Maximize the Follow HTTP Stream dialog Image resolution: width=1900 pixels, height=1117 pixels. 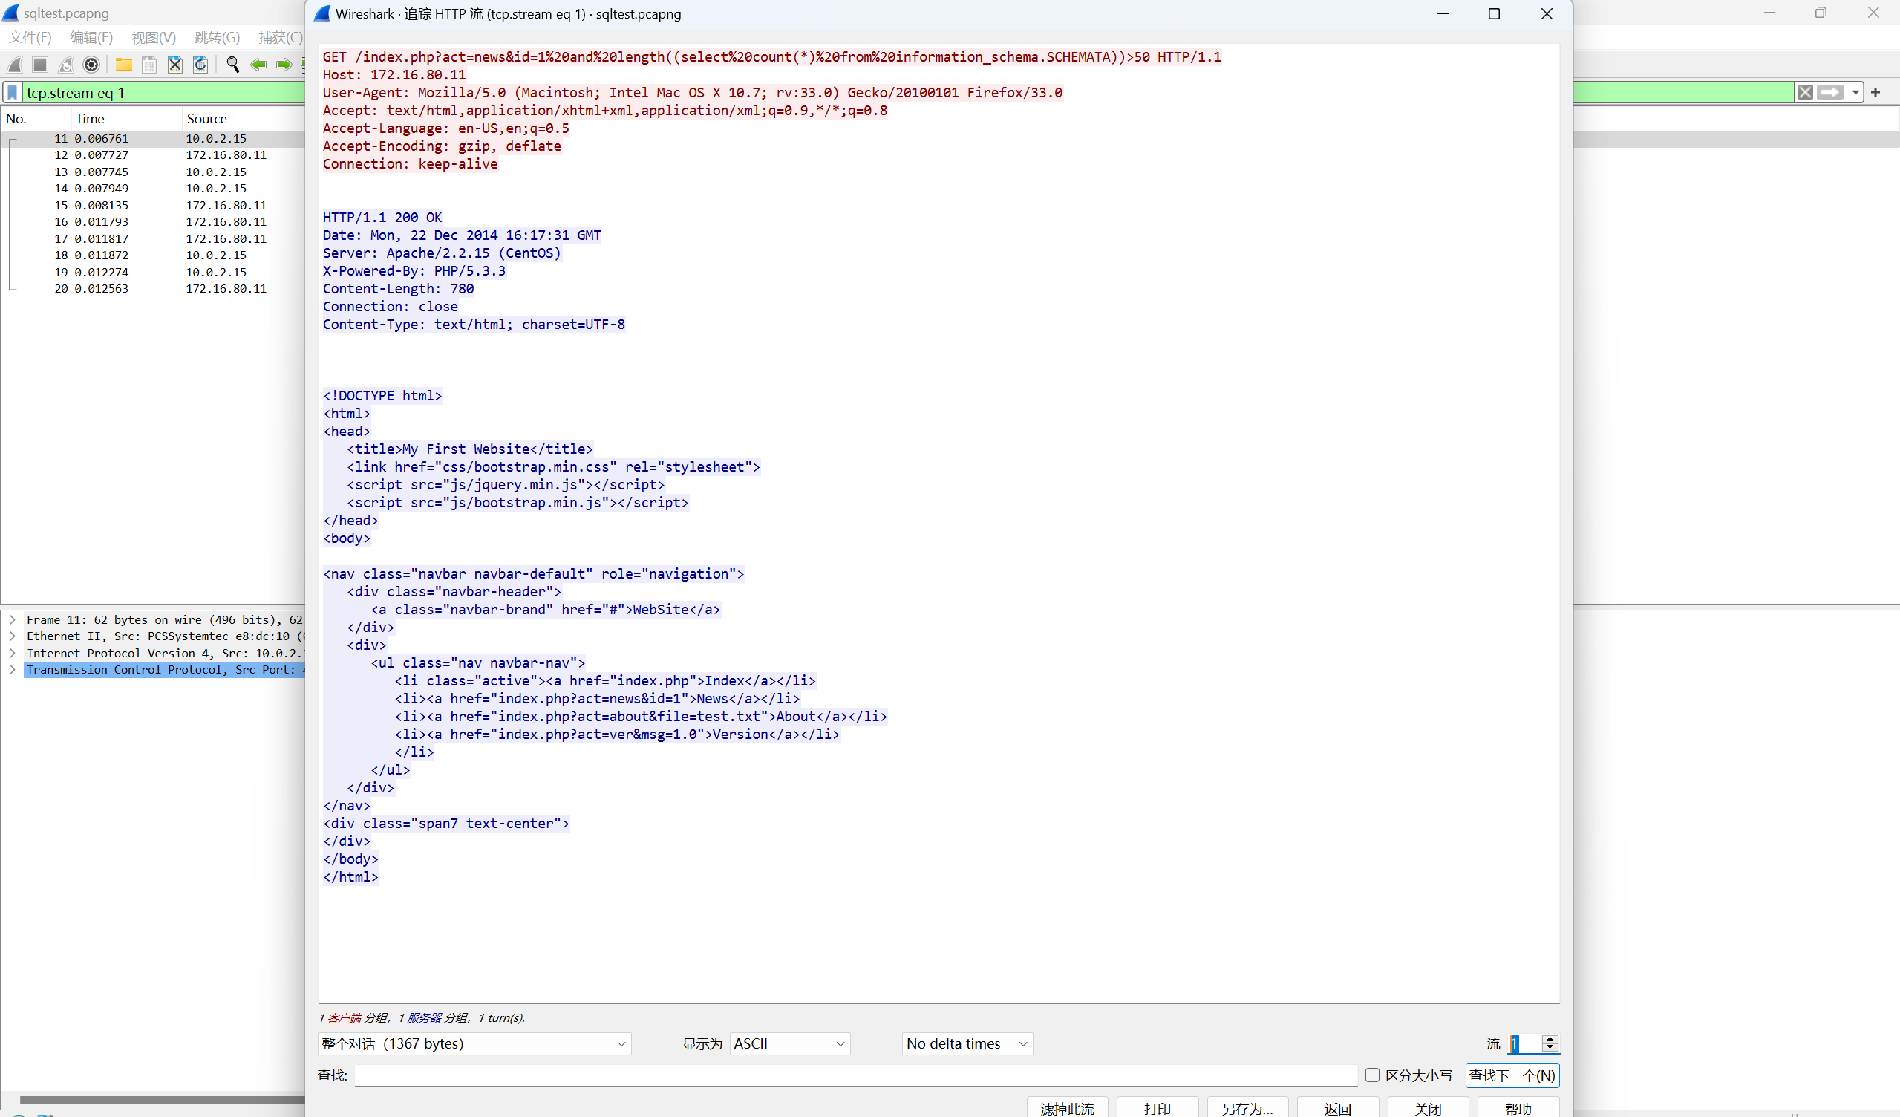(x=1494, y=13)
